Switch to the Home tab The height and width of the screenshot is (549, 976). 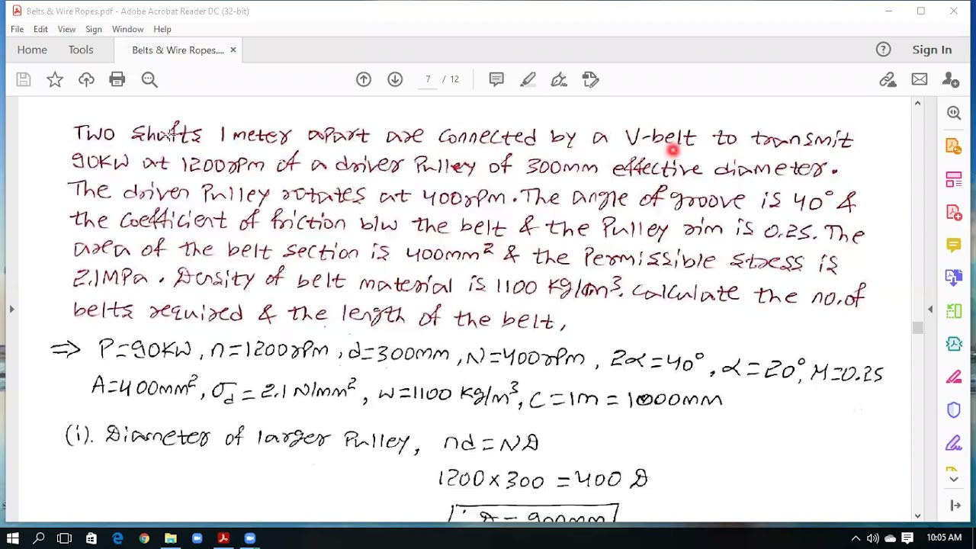click(x=32, y=50)
